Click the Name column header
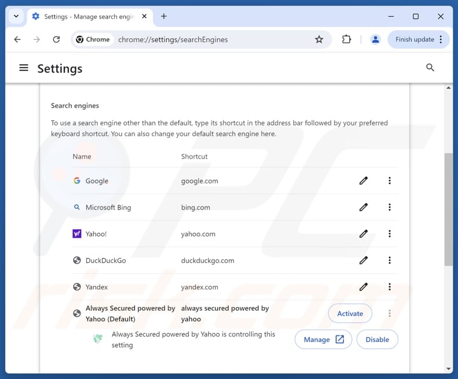The width and height of the screenshot is (458, 379). 82,157
